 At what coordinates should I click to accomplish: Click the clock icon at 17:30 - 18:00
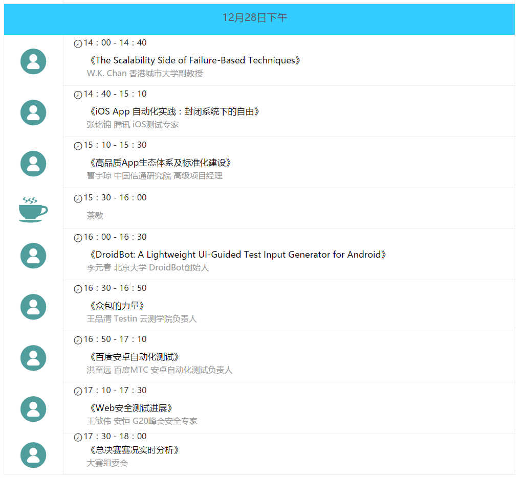(78, 437)
